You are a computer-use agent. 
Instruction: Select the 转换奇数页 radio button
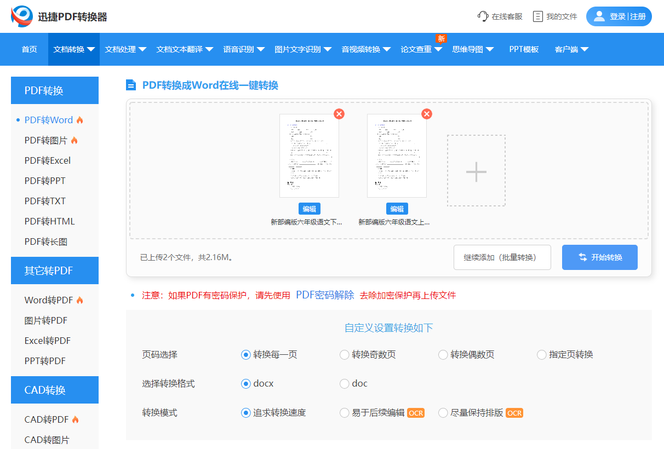point(344,354)
